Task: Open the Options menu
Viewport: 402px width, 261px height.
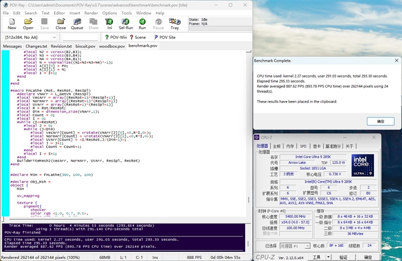Action: pos(110,13)
